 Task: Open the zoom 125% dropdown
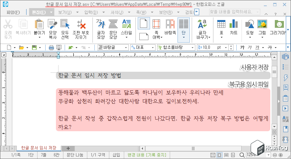[268, 155]
